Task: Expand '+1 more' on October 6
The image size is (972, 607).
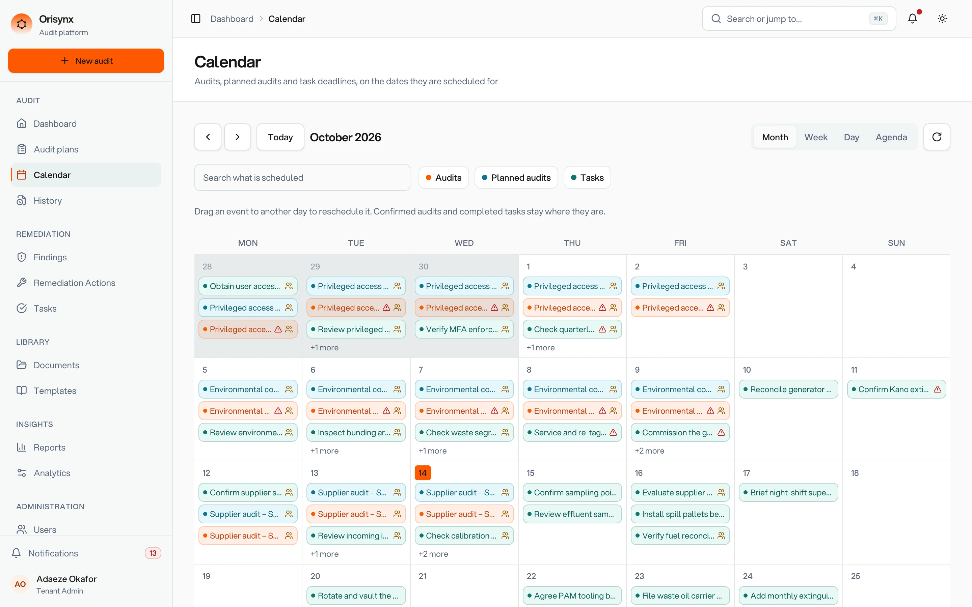Action: click(x=324, y=451)
